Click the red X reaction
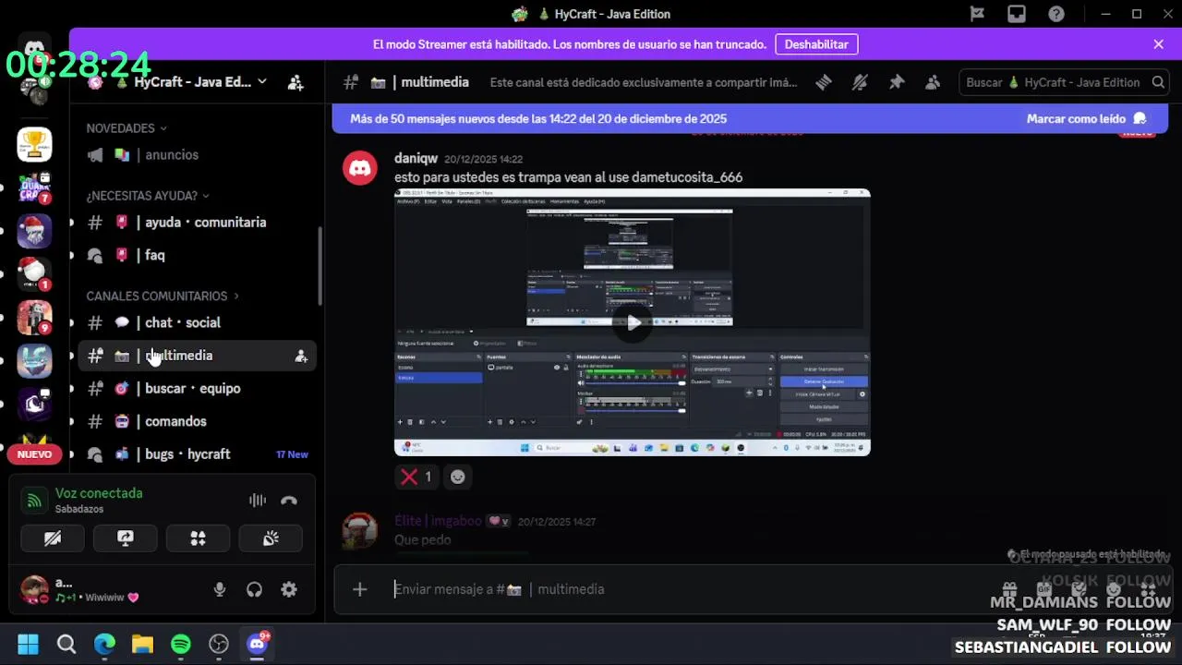The height and width of the screenshot is (665, 1182). coord(416,477)
